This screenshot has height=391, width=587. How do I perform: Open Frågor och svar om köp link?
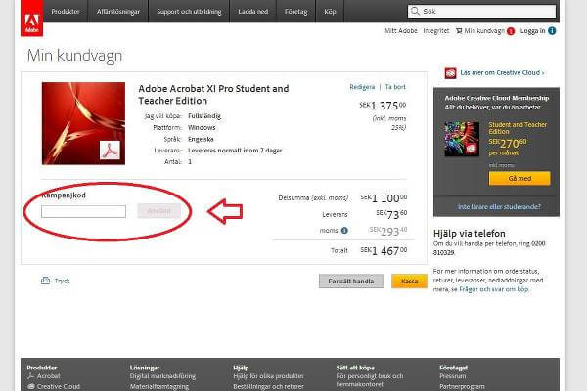point(493,289)
